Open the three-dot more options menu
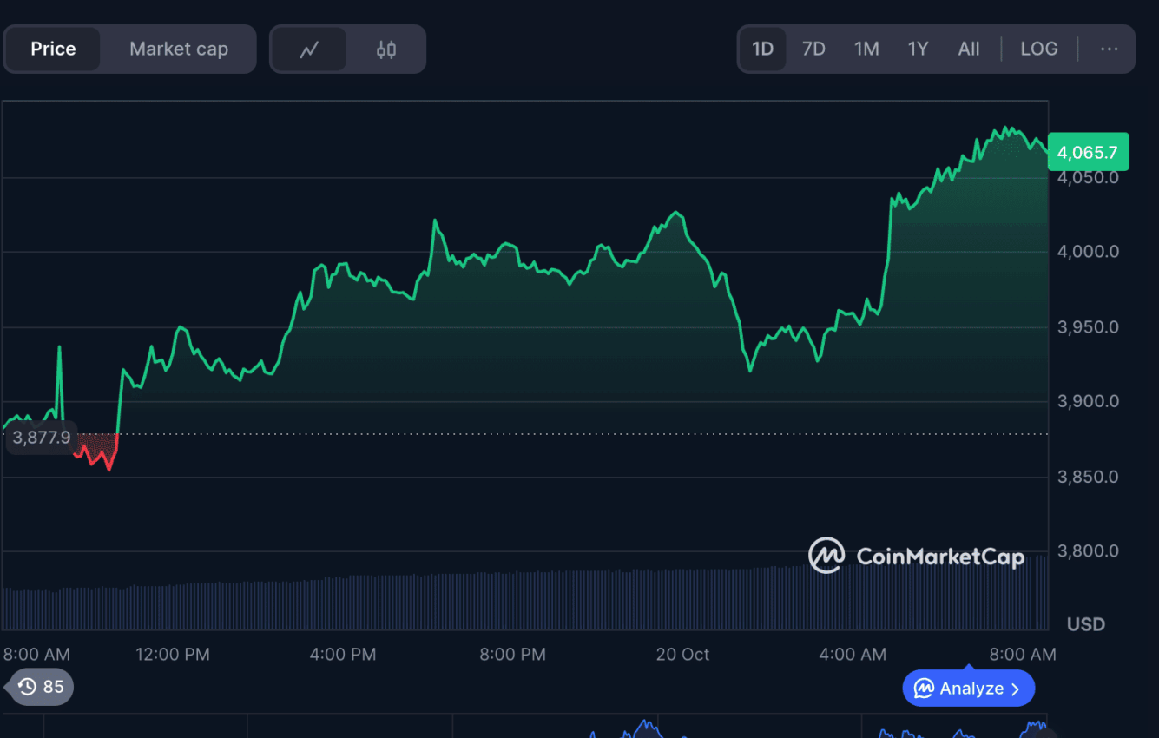The image size is (1159, 738). [x=1109, y=49]
